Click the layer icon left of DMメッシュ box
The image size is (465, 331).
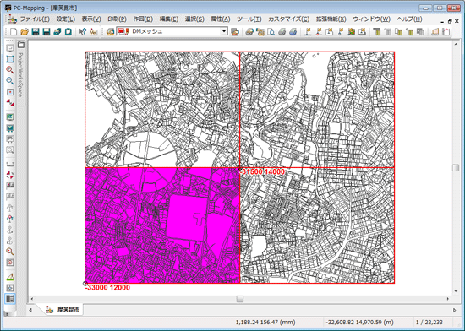(x=110, y=32)
